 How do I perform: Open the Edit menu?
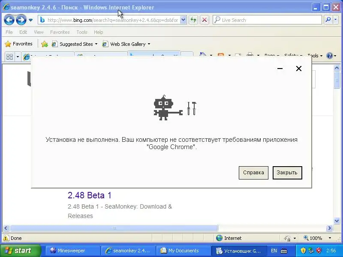[x=23, y=32]
